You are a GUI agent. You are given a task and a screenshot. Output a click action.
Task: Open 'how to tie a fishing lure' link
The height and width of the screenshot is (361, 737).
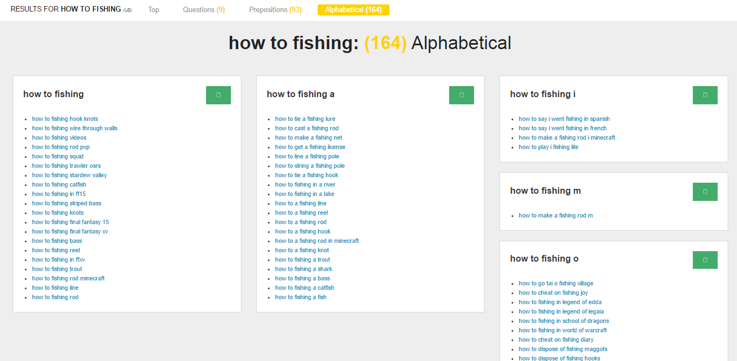coord(306,119)
